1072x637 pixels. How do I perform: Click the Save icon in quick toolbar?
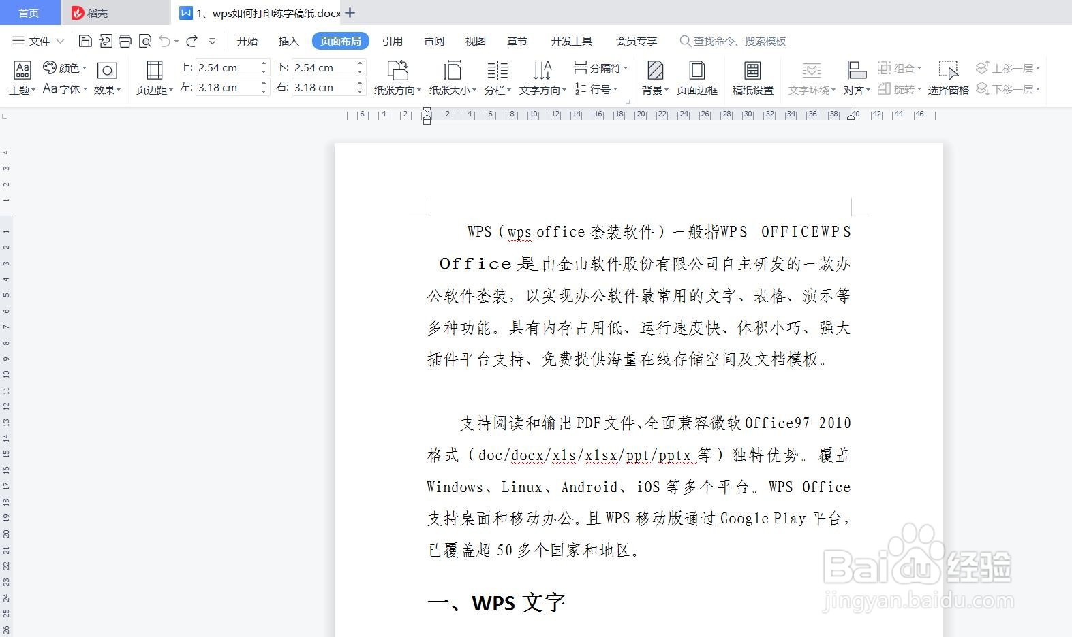click(85, 41)
